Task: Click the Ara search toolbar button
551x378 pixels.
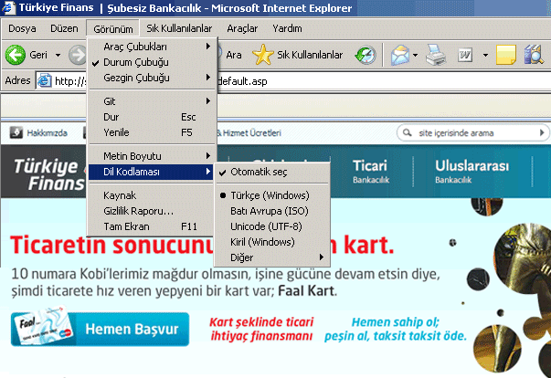Action: pyautogui.click(x=230, y=55)
